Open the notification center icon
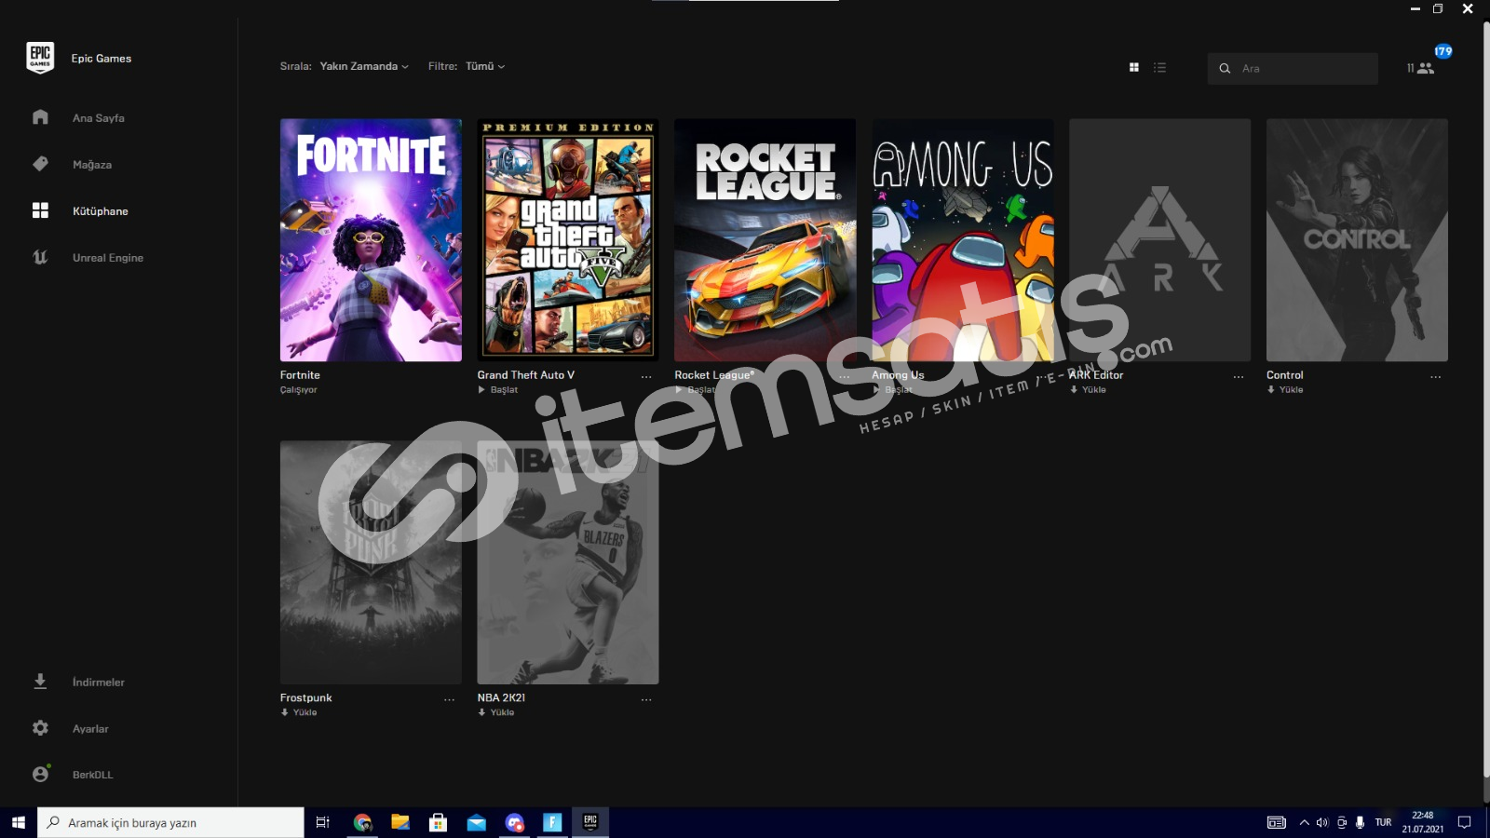Image resolution: width=1490 pixels, height=838 pixels. (x=1464, y=822)
